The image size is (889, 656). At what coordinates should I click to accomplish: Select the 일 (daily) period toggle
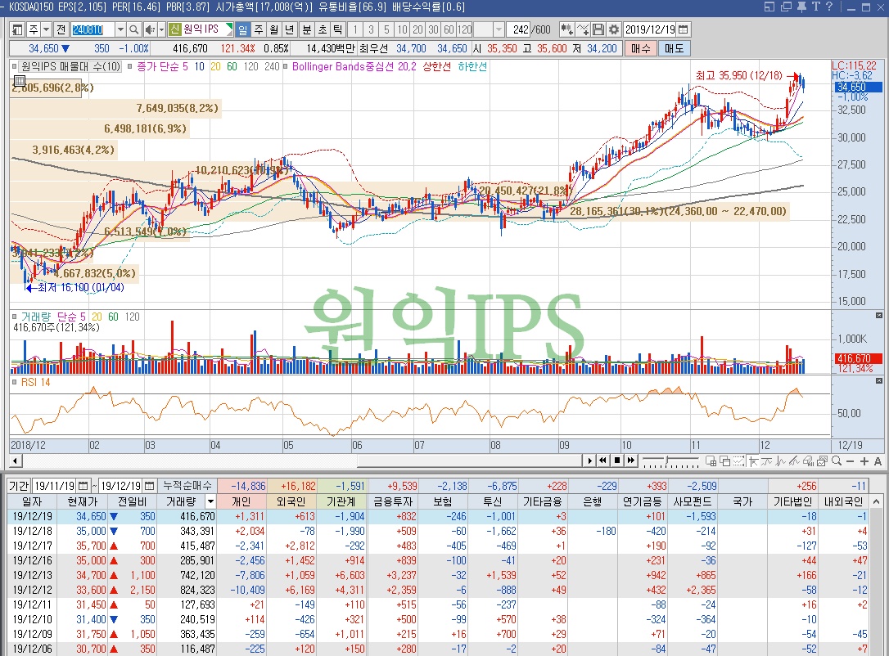click(242, 29)
